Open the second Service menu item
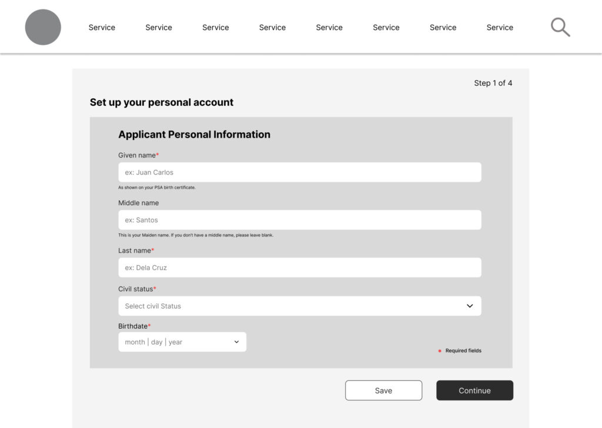 159,28
